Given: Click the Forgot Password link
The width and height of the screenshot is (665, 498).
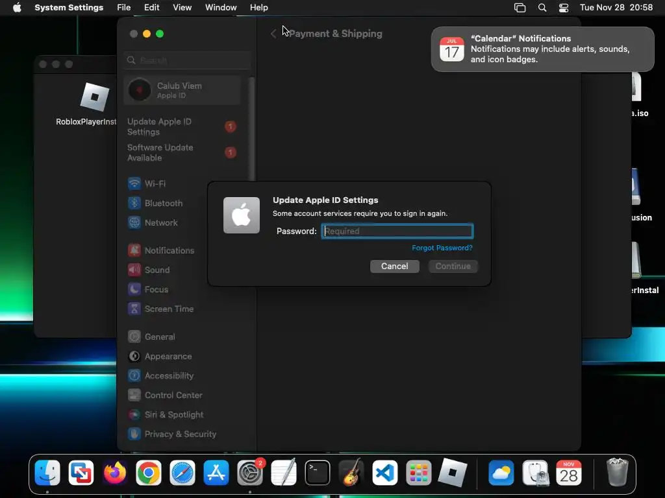Looking at the screenshot, I should [442, 248].
